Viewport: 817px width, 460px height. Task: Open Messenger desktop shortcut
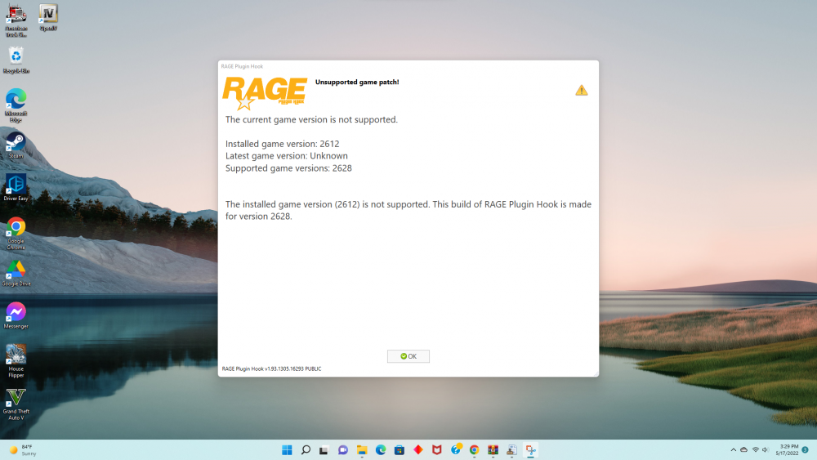click(16, 315)
